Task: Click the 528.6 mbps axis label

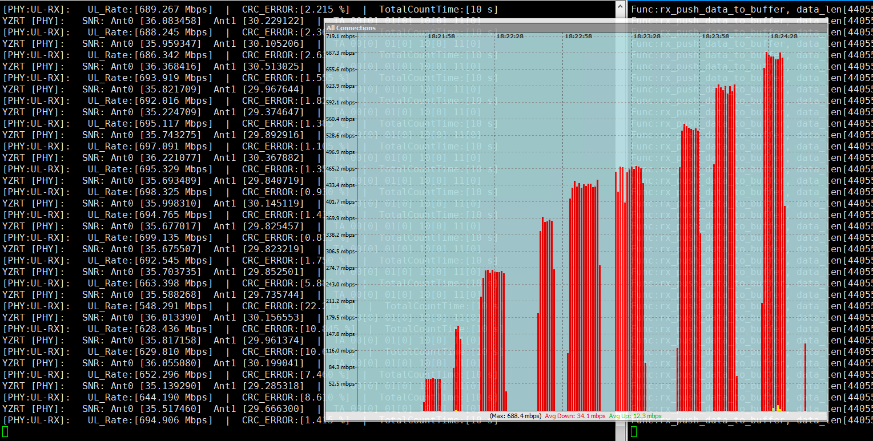Action: [x=340, y=135]
